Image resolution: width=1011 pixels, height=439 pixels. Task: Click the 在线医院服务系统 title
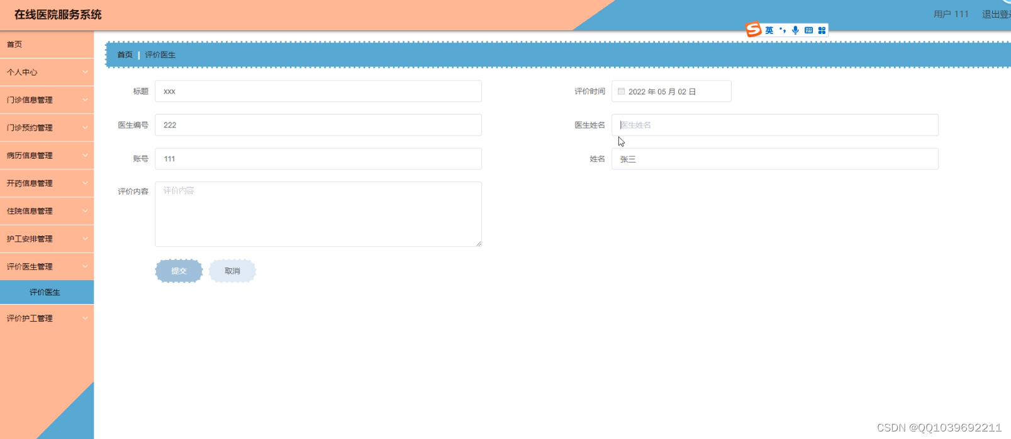[58, 14]
